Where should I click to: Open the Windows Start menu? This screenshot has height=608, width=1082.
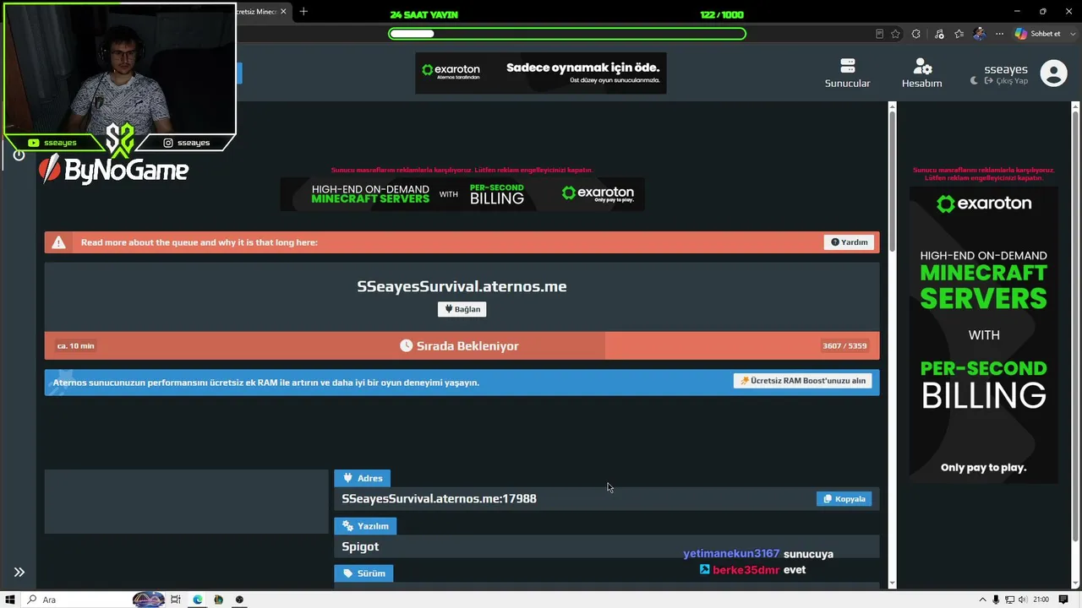pos(10,600)
